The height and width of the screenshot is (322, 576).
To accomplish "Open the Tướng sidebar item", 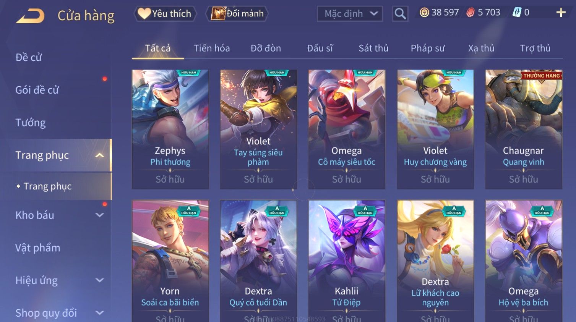I will [31, 123].
